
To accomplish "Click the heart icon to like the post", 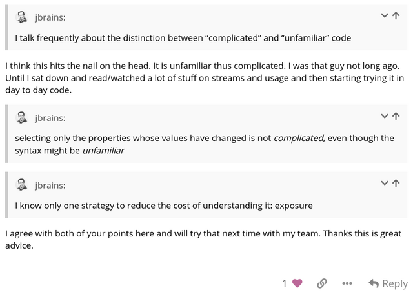I will coord(297,283).
